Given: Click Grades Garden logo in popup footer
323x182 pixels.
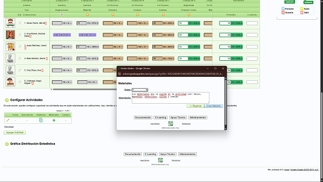Looking at the screenshot, I should 171,123.
